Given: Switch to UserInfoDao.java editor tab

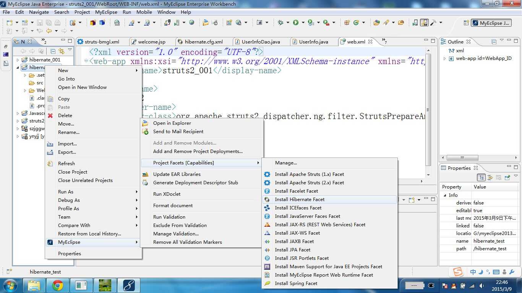Looking at the screenshot, I should point(261,42).
